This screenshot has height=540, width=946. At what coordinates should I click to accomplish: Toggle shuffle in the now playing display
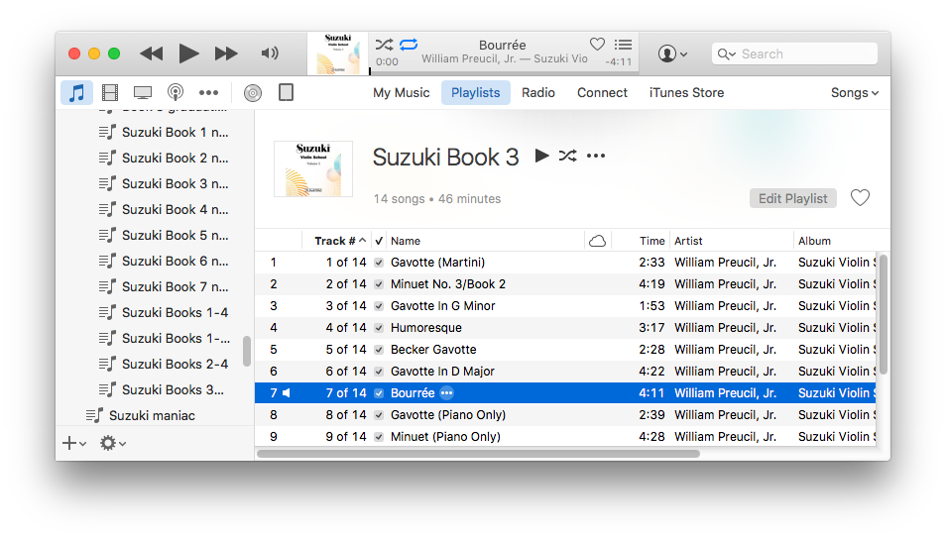click(x=385, y=44)
